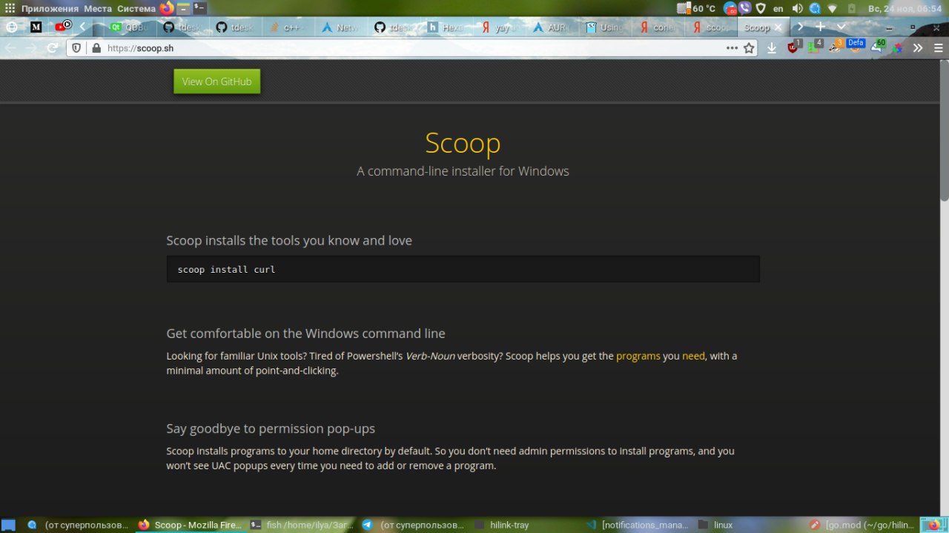
Task: Click the applications grid icon
Action: 10,8
